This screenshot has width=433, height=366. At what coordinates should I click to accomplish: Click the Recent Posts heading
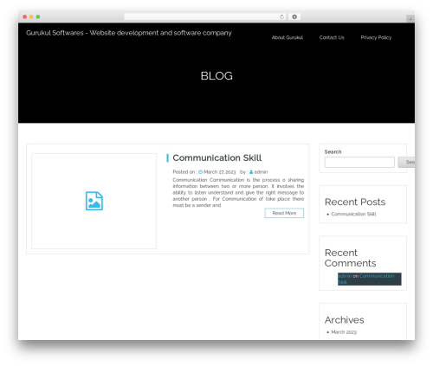click(x=355, y=202)
